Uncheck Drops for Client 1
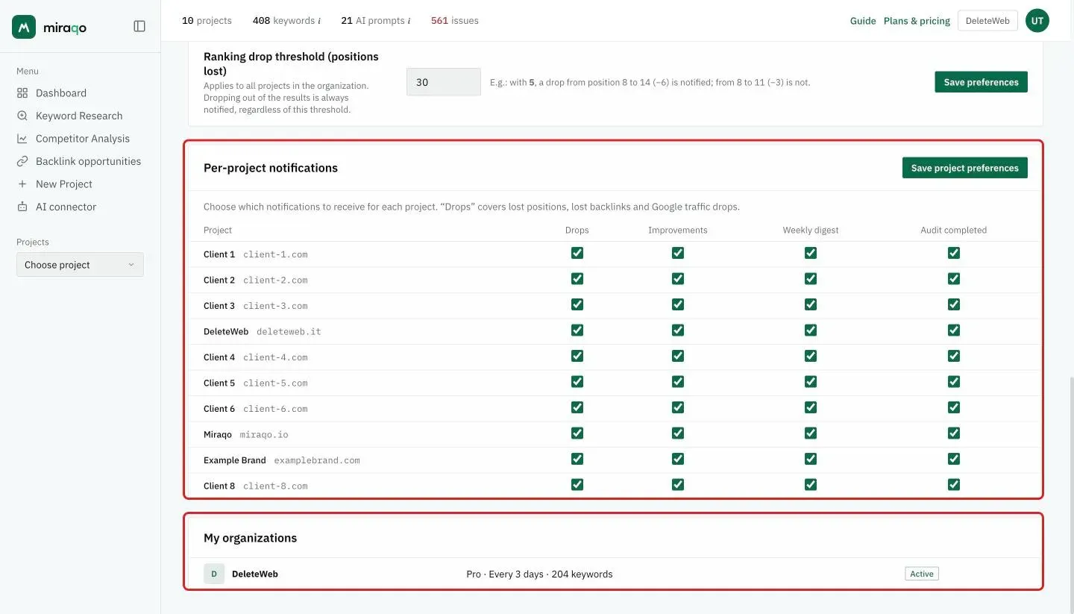 click(x=577, y=253)
